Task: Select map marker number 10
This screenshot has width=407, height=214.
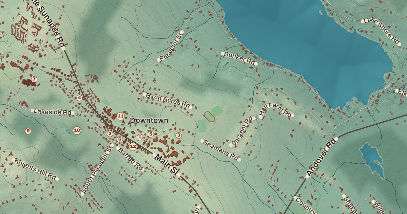Action: click(77, 130)
